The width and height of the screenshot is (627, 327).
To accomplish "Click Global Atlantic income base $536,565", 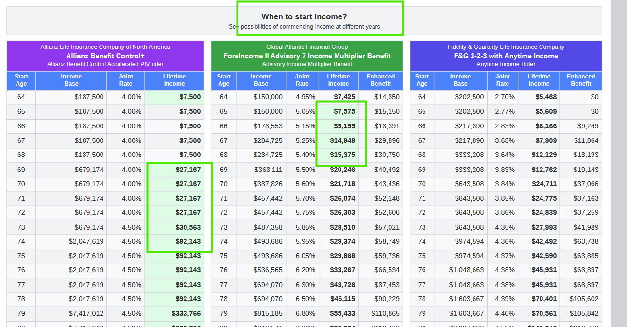I will tap(268, 270).
